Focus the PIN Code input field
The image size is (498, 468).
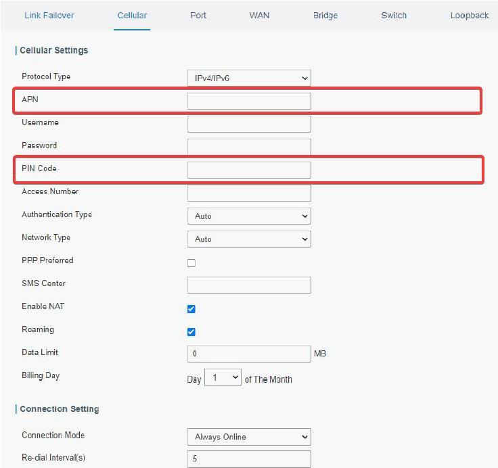249,170
